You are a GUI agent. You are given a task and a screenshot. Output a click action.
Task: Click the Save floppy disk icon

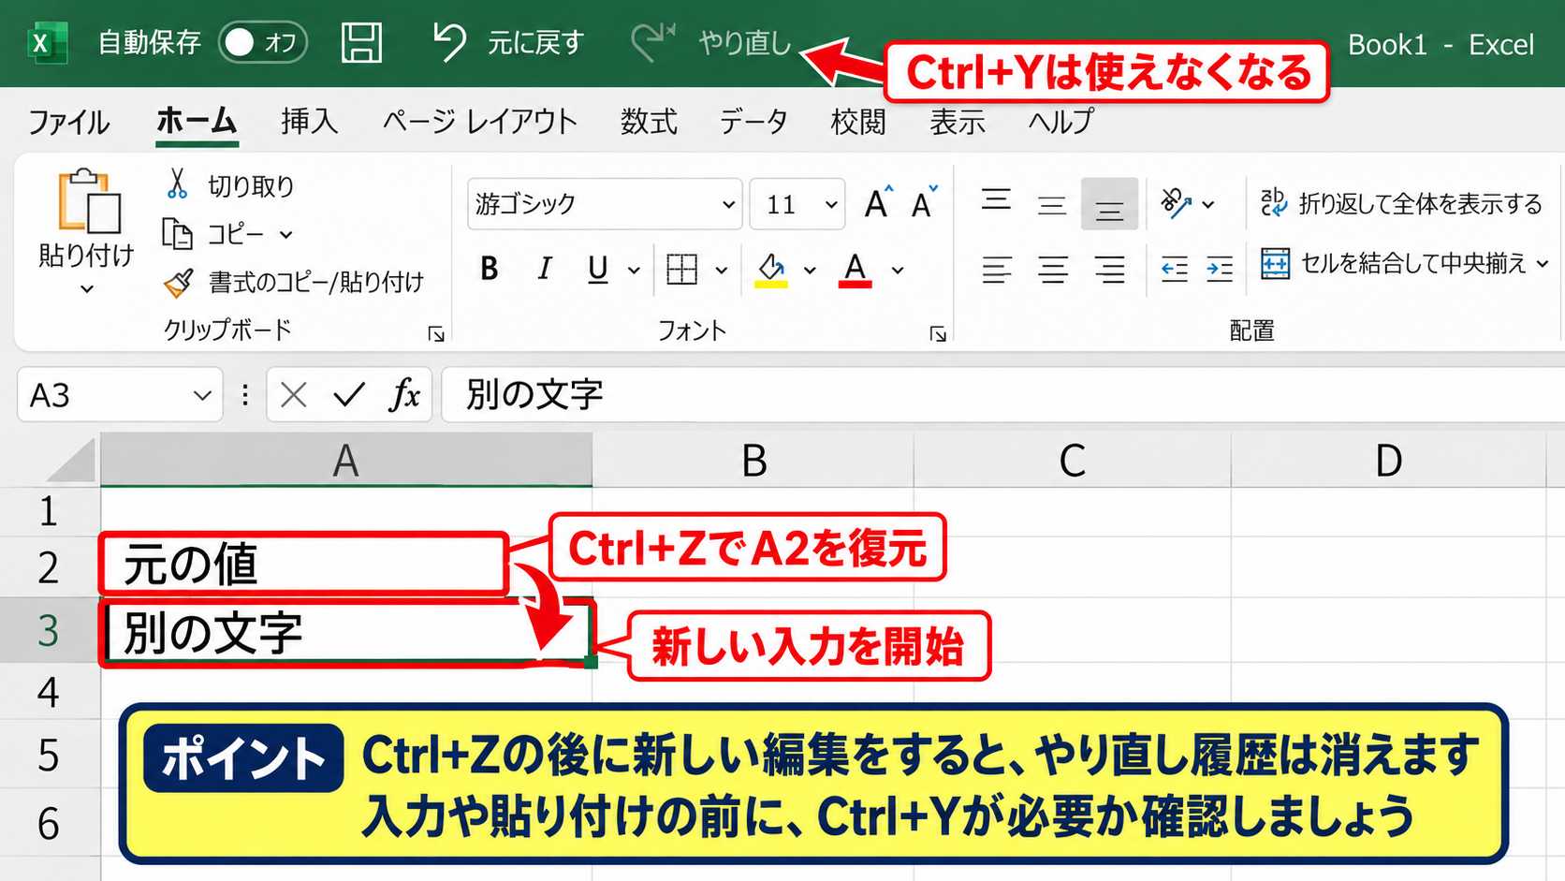361,43
